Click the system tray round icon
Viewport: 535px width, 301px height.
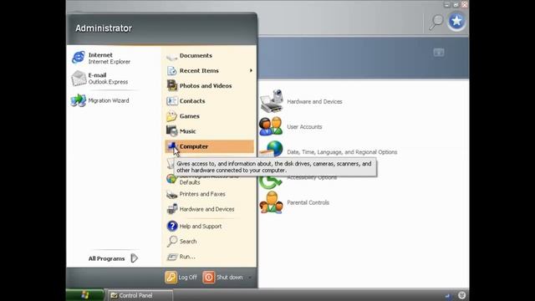tap(461, 295)
